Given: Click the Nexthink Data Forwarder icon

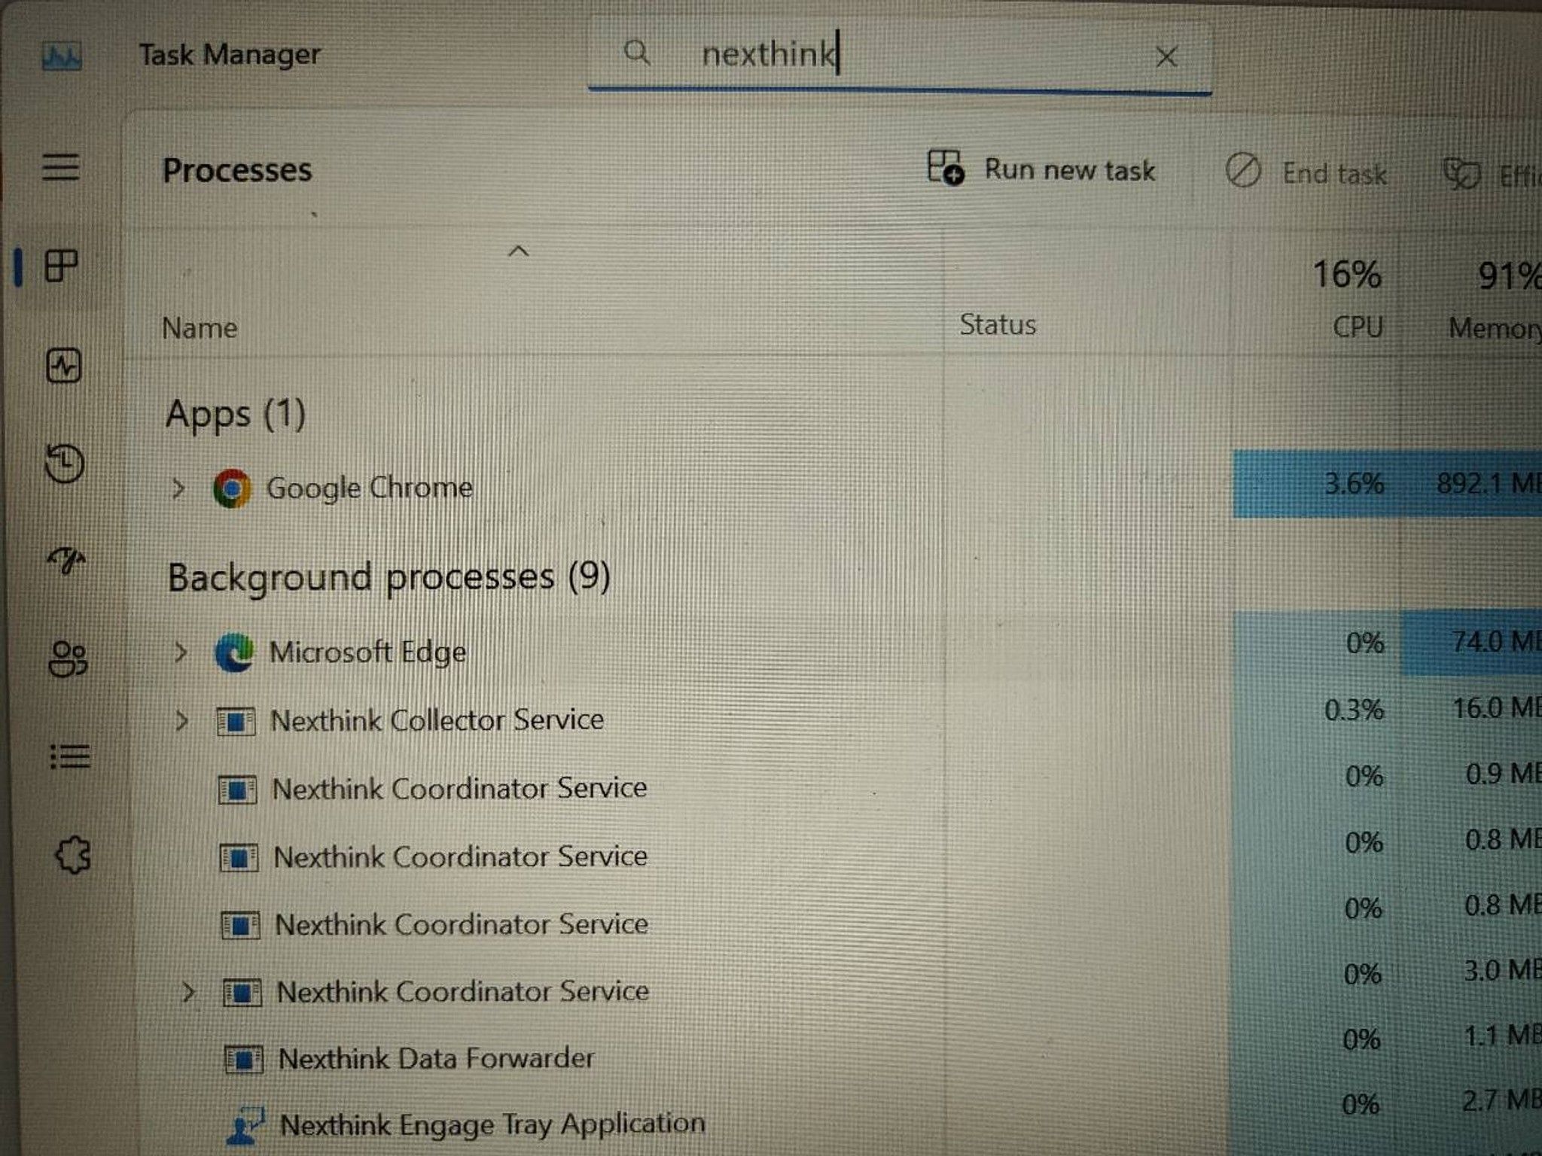Looking at the screenshot, I should click(244, 1060).
